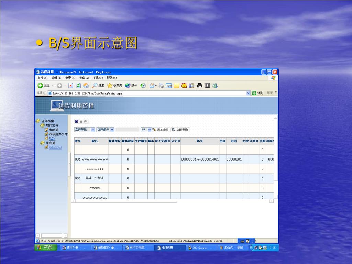The image size is (352, 264).
Task: Collapse the sidebar with the splitter arrow
Action: click(x=69, y=164)
